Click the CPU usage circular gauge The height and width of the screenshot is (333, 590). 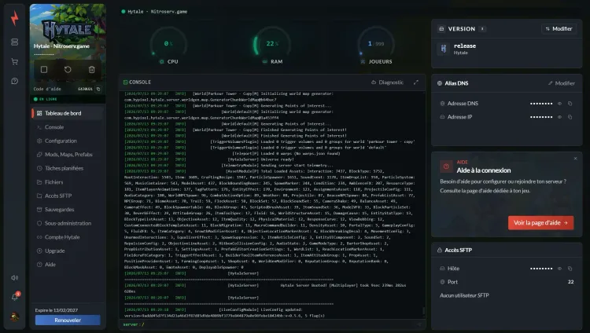coord(168,44)
